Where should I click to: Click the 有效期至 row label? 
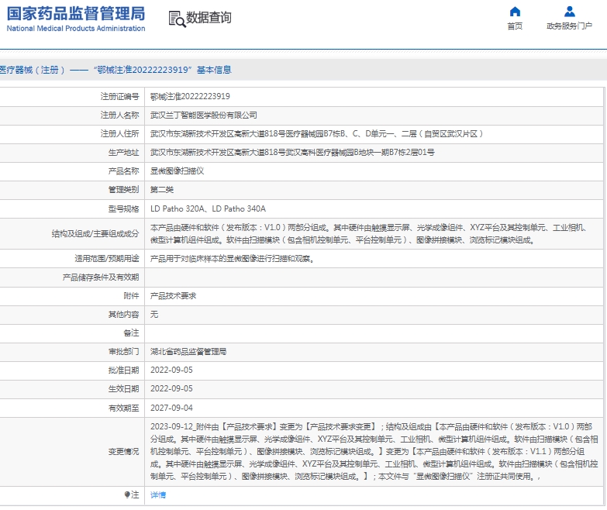(x=123, y=408)
